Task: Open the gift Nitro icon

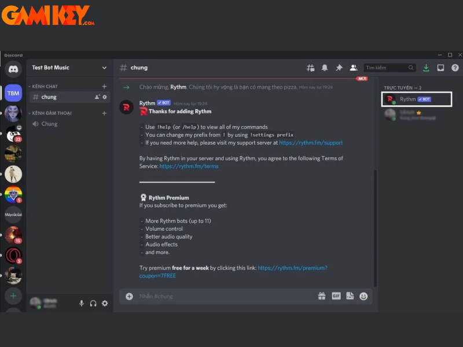Action: 322,296
